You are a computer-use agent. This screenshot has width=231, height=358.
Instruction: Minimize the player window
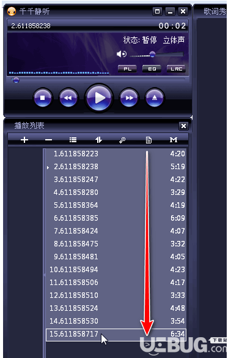pyautogui.click(x=170, y=11)
